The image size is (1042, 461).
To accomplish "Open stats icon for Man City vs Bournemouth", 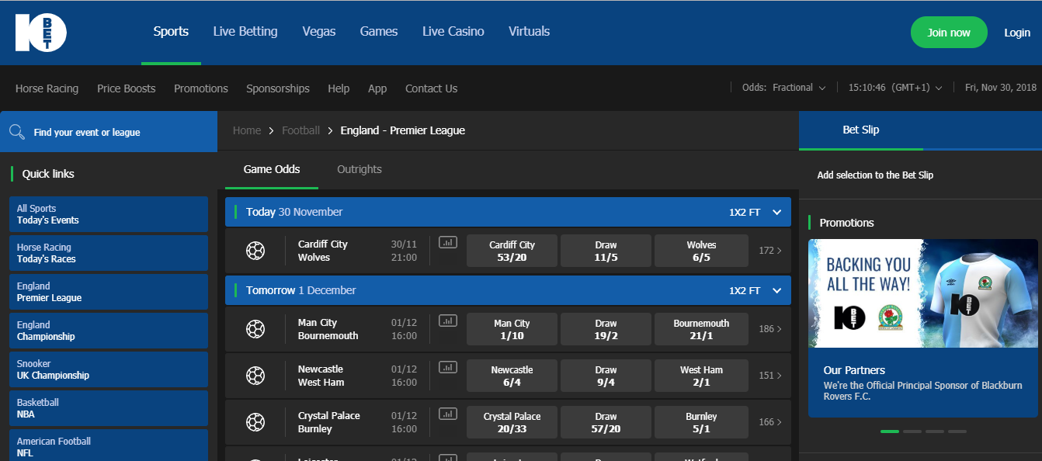I will [448, 321].
